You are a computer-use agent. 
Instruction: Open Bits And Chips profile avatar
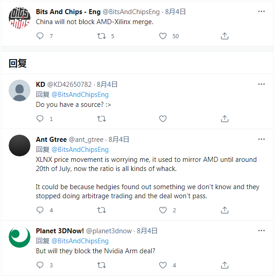20,19
